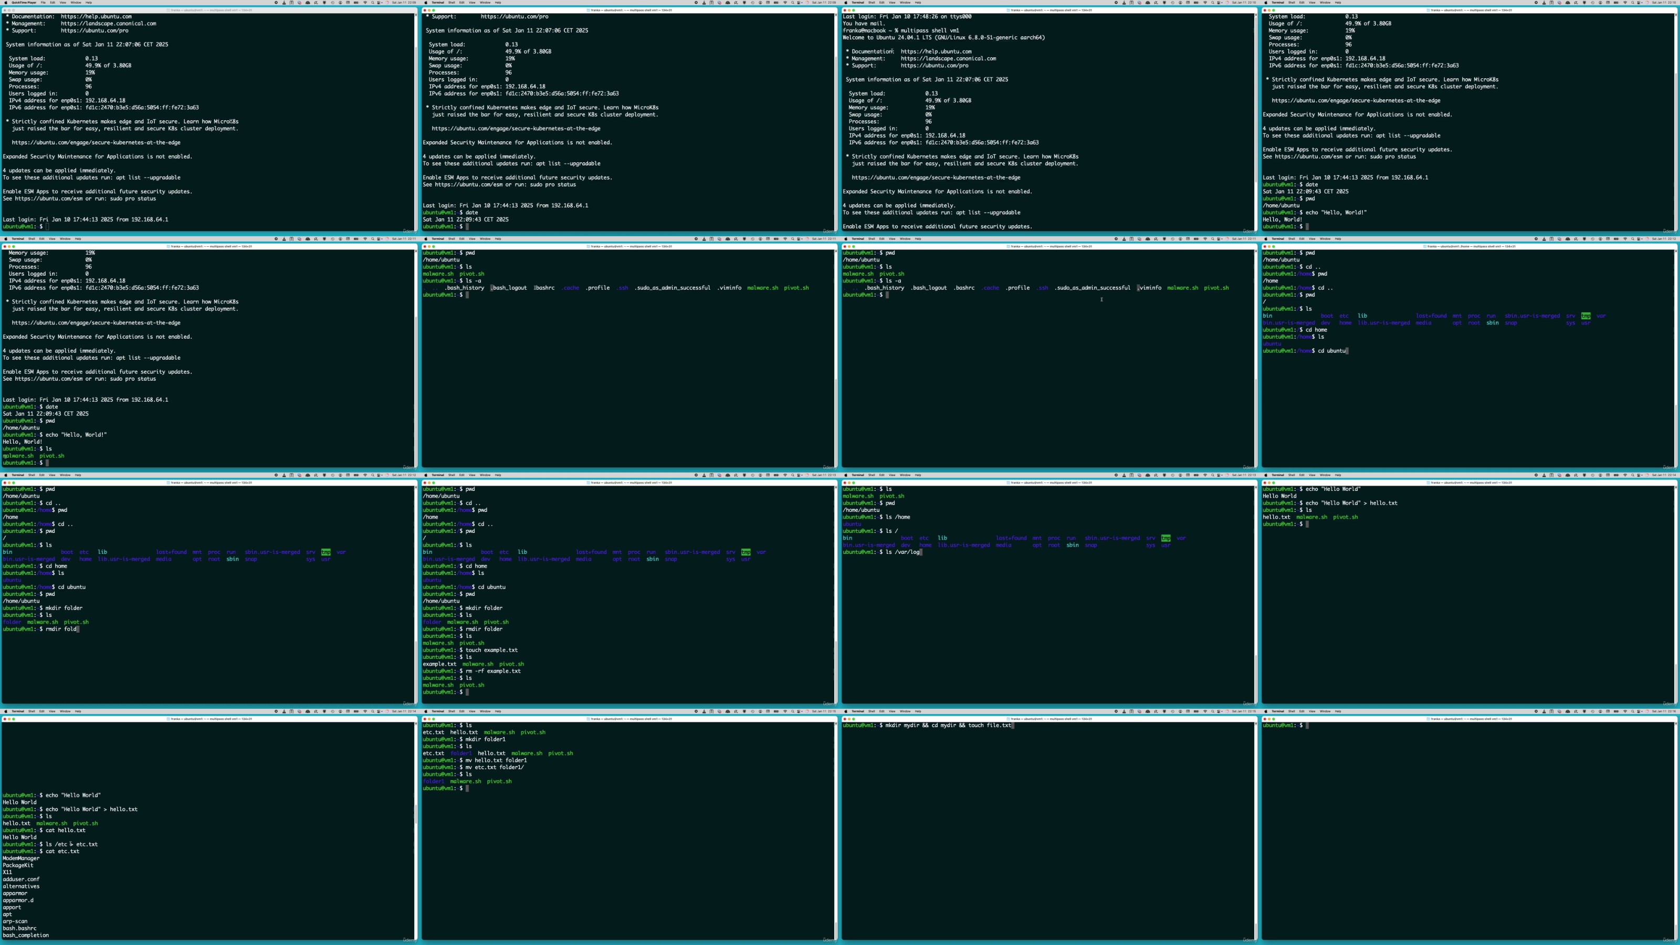Screen dimensions: 1680x945
Task: Open help.ubuntu.com link below Welcome to Ubuntu line
Action: point(936,51)
